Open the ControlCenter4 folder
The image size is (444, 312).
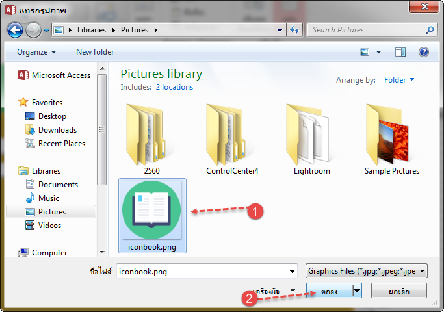(x=232, y=138)
